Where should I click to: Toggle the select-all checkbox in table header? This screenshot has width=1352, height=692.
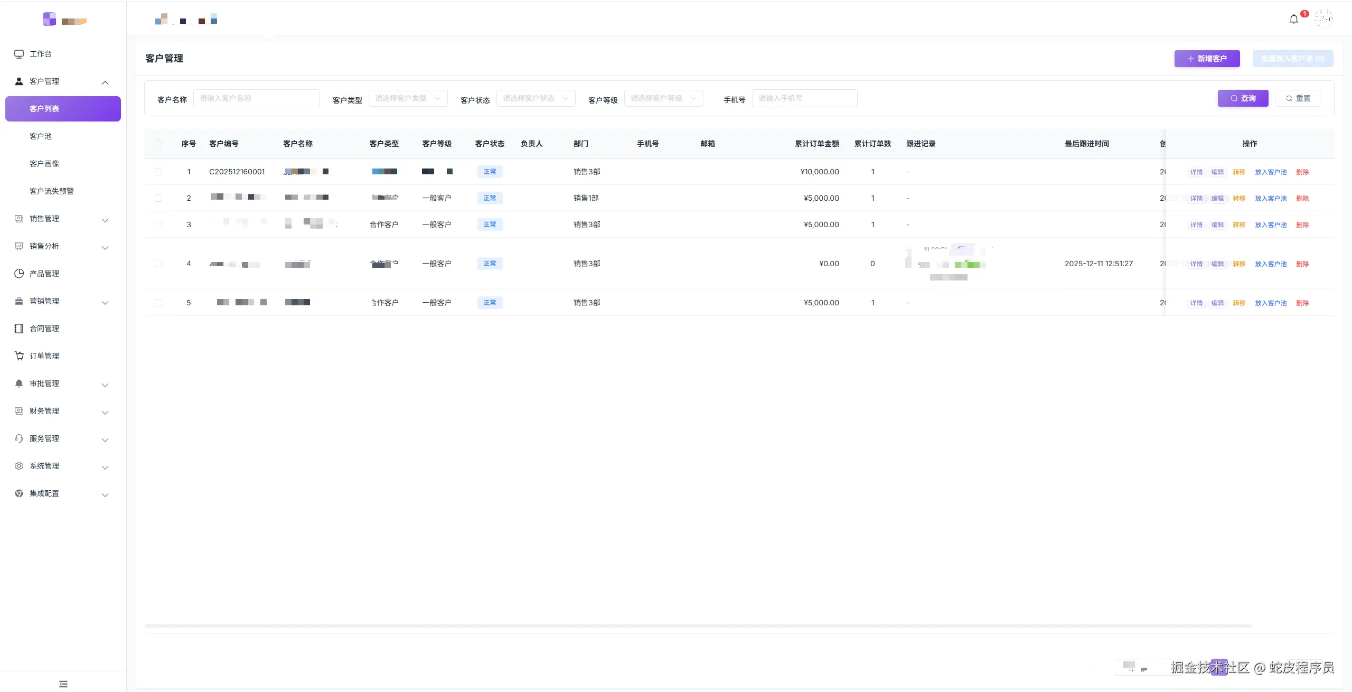click(x=158, y=144)
